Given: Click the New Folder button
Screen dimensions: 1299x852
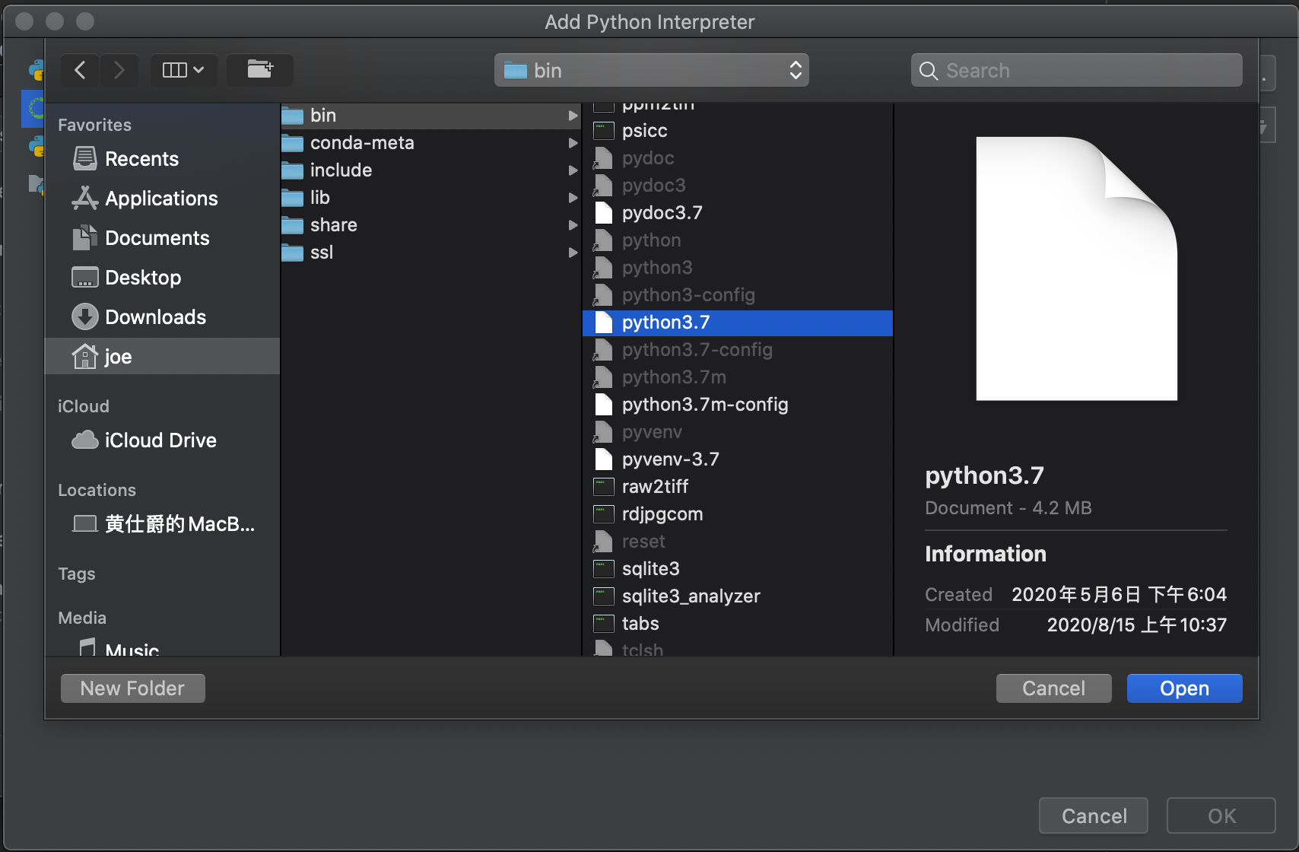Looking at the screenshot, I should click(132, 688).
